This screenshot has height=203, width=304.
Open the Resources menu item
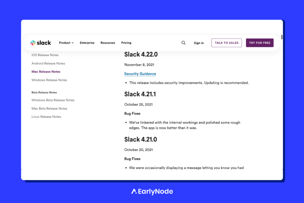click(108, 43)
